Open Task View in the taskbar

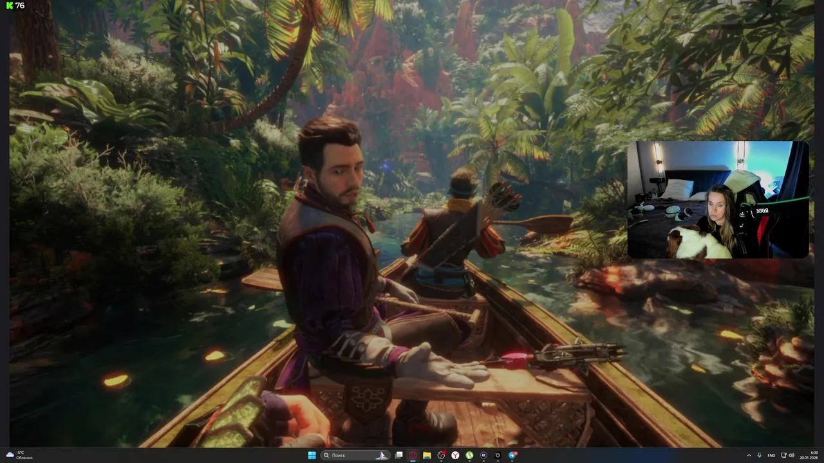(398, 455)
